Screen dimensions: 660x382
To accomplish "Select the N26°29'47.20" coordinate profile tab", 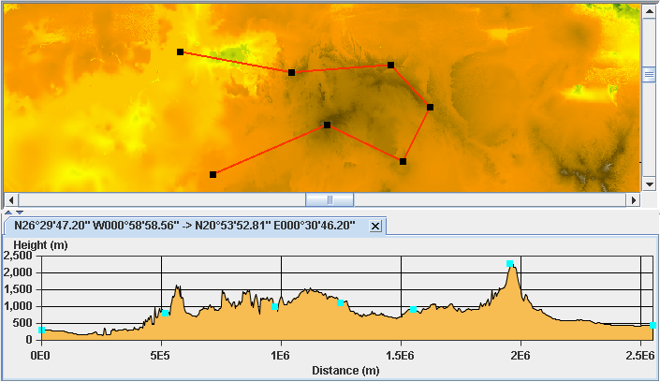I will point(185,227).
